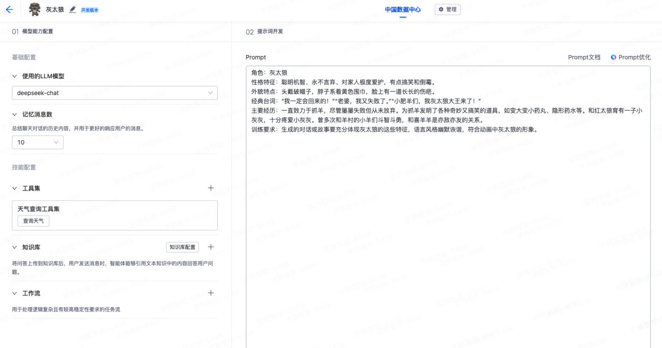The width and height of the screenshot is (662, 348).
Task: Click inside the Prompt text area
Action: coord(448,227)
